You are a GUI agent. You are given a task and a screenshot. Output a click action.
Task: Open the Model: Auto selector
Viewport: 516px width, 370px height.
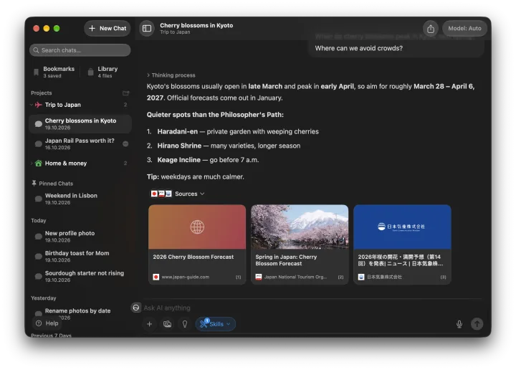[x=464, y=29]
